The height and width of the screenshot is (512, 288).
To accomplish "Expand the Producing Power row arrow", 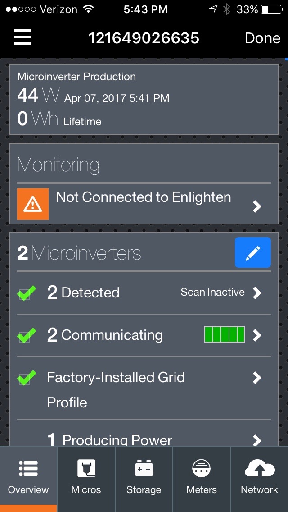I will pos(257,440).
